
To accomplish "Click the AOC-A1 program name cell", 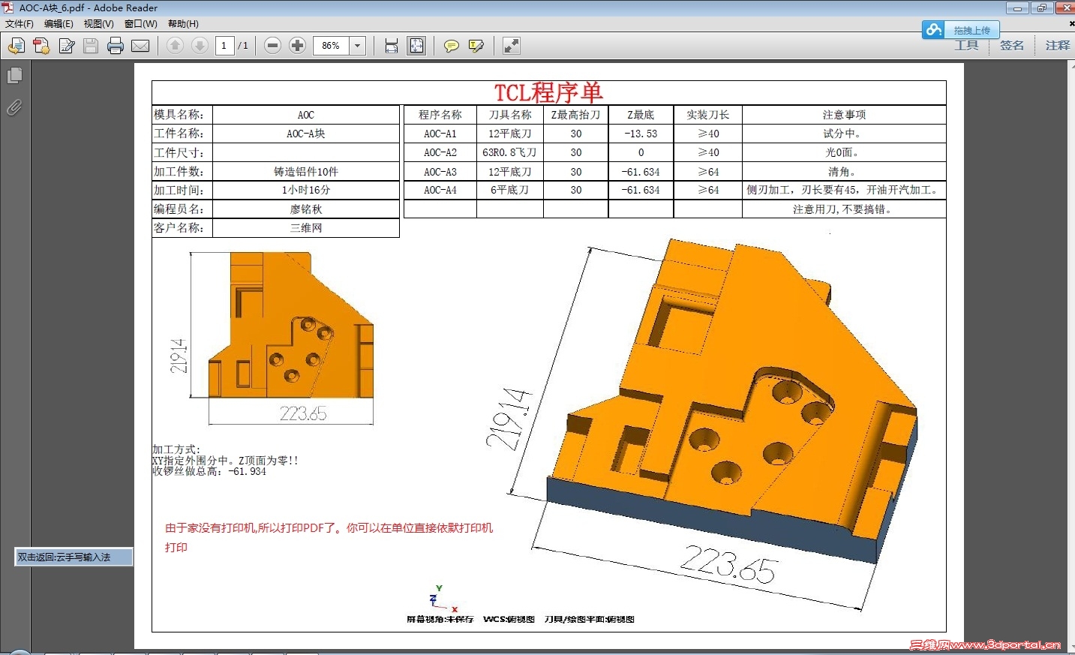I will pos(440,134).
